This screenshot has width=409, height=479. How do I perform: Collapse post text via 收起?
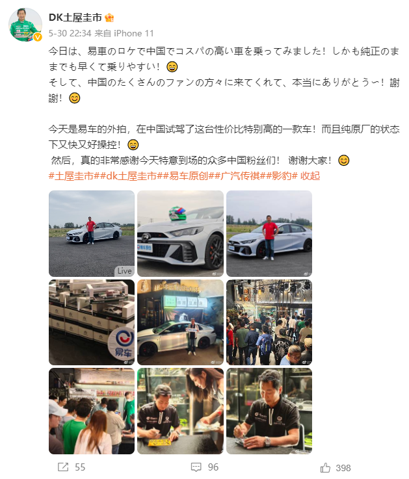pos(310,176)
